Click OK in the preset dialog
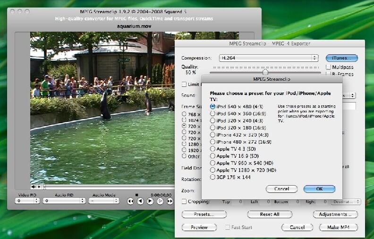This screenshot has width=374, height=239. [x=319, y=189]
